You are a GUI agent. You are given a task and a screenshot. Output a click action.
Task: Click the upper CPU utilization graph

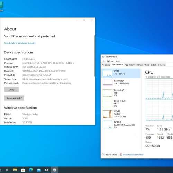(x=159, y=89)
